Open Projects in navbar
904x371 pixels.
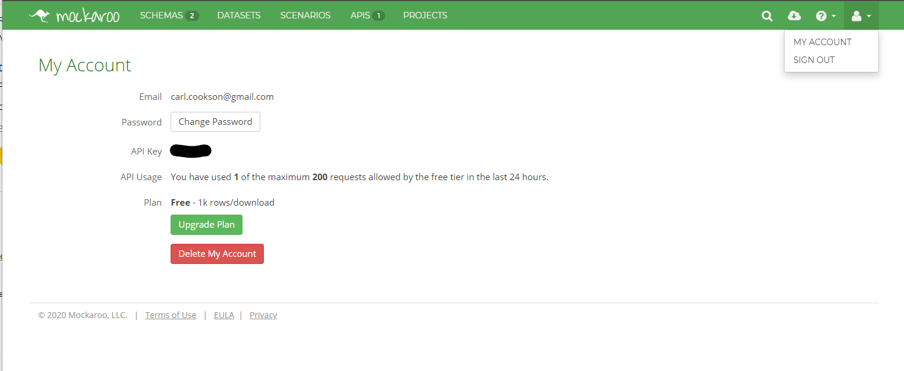point(425,15)
